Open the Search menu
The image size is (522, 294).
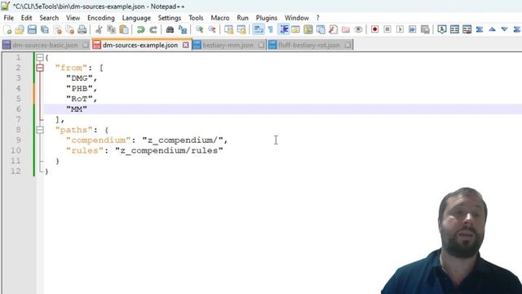coord(49,18)
